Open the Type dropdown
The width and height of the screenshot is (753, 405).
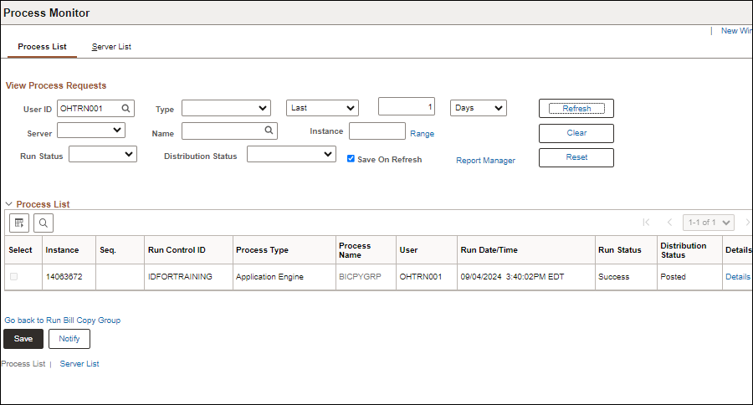click(x=226, y=108)
